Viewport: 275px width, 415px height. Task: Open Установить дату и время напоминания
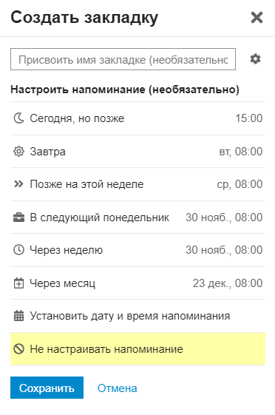(x=137, y=316)
